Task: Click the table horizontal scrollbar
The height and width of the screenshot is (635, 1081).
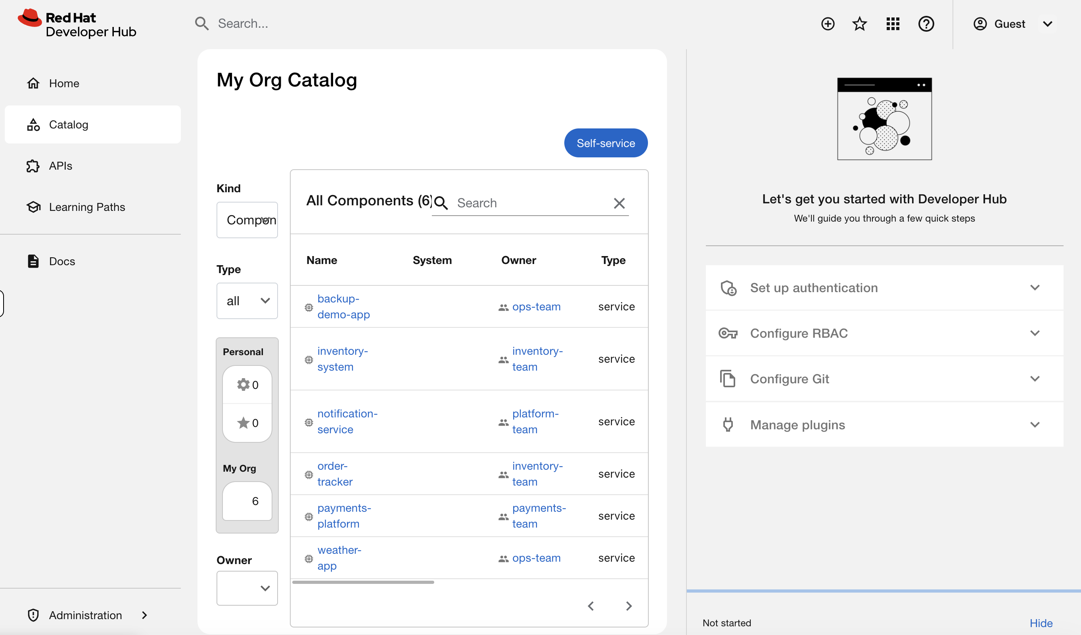Action: (363, 582)
